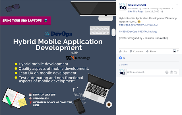Click the #NSBMDevOps hashtag
The image size is (182, 115).
click(x=128, y=31)
